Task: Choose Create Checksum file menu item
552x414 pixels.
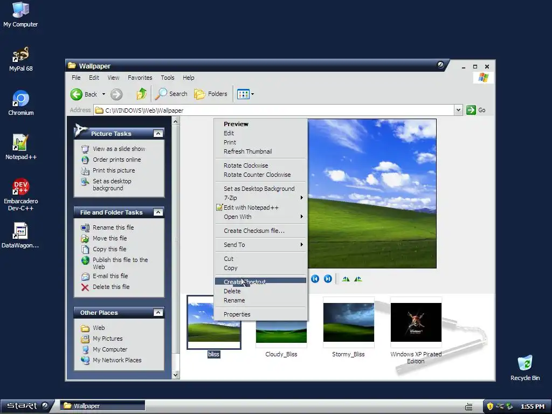Action: (261, 231)
